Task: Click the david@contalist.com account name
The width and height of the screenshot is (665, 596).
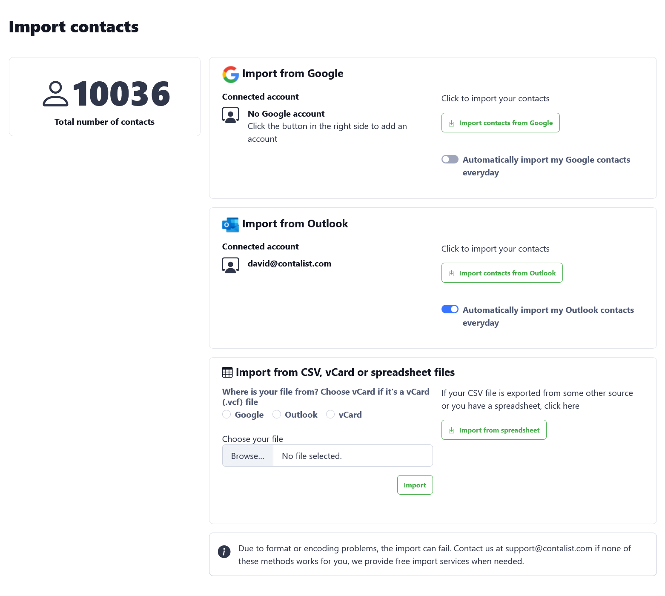Action: pyautogui.click(x=290, y=264)
